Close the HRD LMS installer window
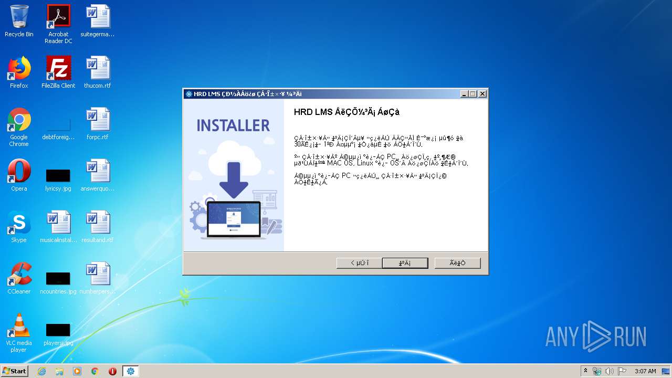The image size is (672, 378). point(482,94)
